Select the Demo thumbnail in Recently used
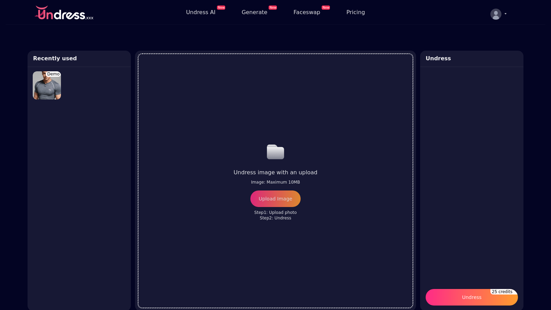The width and height of the screenshot is (551, 310). click(x=47, y=85)
